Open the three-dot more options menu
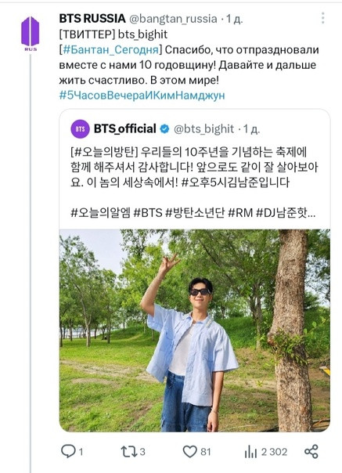This screenshot has width=342, height=473. 323,18
